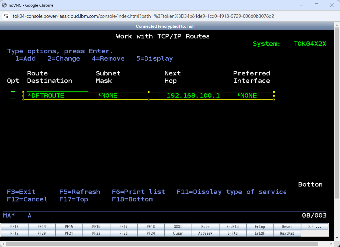Click the Chrome address bar URL

(x=143, y=16)
